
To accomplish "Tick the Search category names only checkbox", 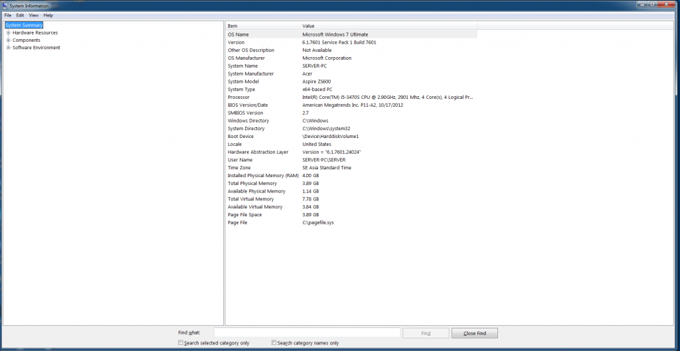I will coord(274,343).
